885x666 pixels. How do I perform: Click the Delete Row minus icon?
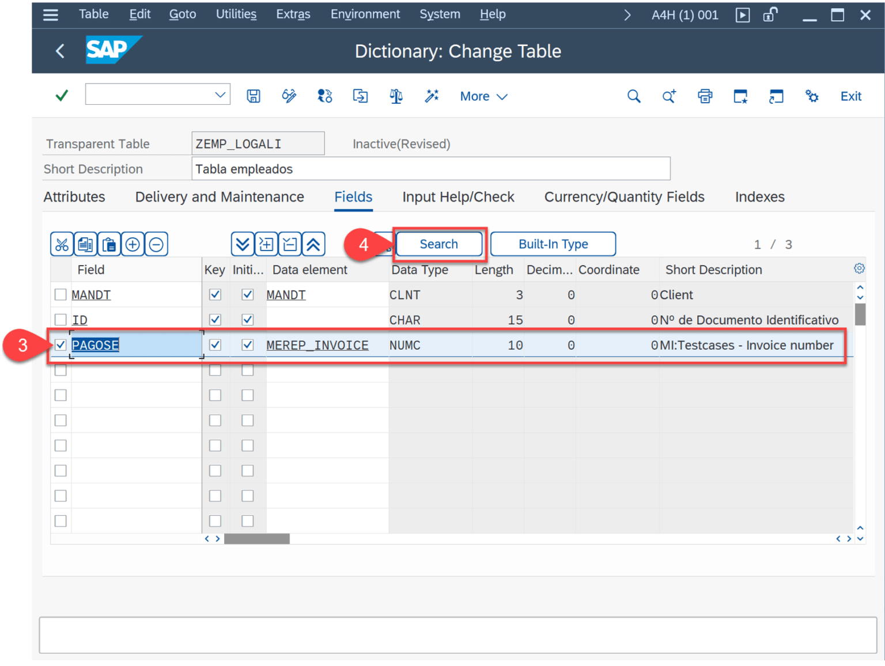[156, 244]
